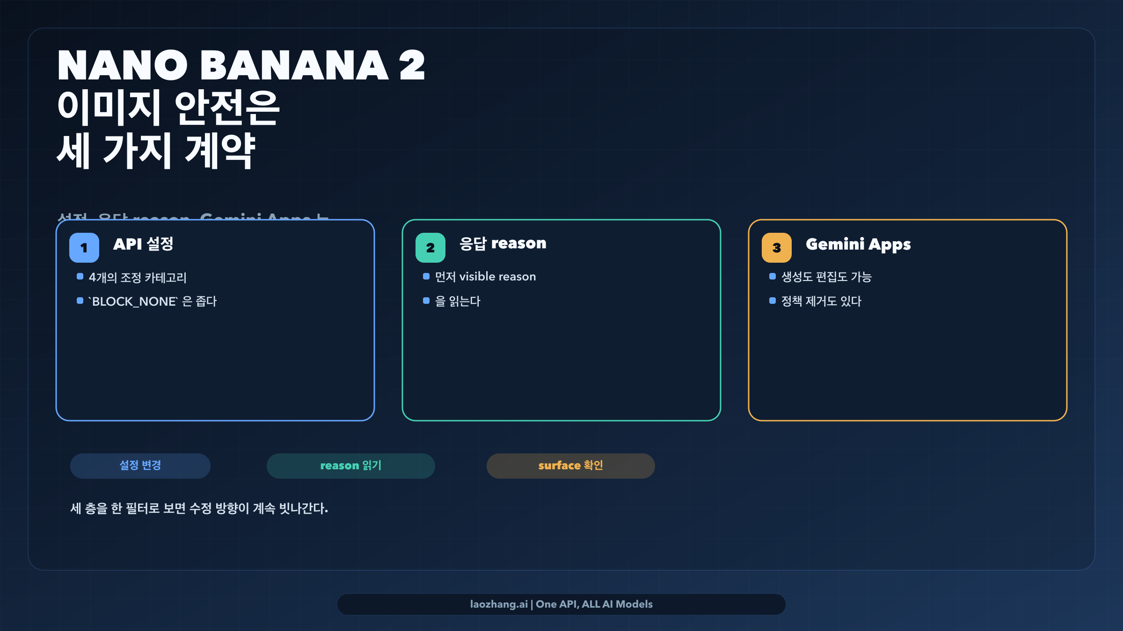Click the teal number 2 badge
1123x631 pixels.
click(430, 248)
